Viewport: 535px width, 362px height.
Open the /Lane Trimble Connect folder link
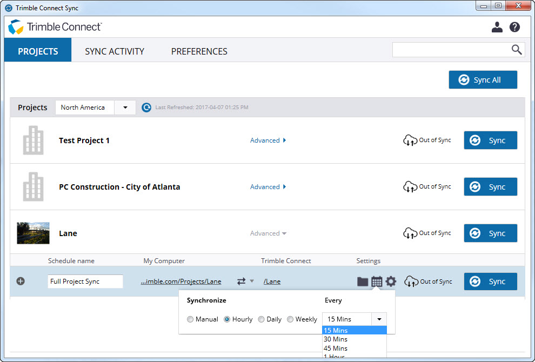point(272,281)
